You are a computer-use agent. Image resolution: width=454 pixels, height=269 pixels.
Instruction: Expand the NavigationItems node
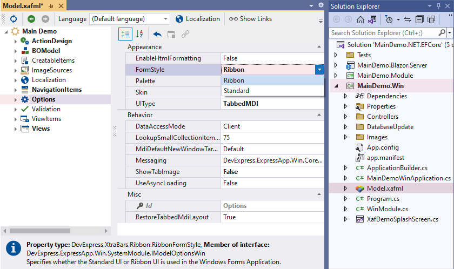[15, 90]
